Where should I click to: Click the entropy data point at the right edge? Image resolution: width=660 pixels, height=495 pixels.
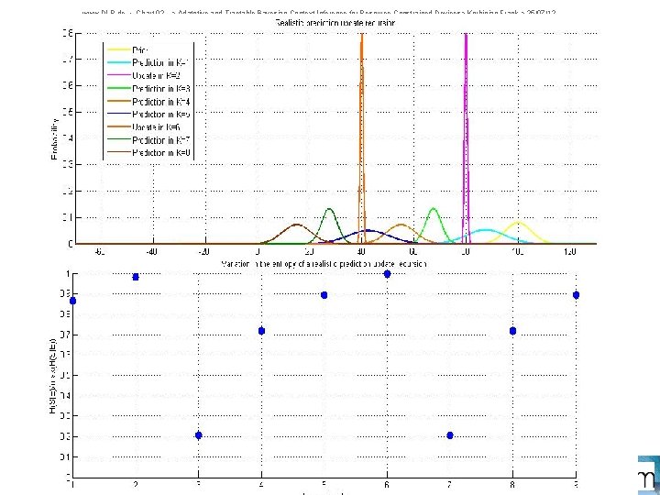pyautogui.click(x=576, y=295)
